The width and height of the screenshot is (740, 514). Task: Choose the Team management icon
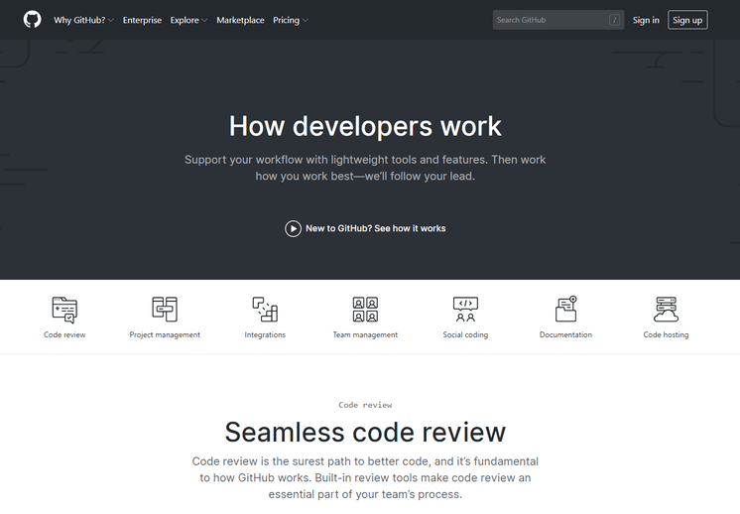[x=365, y=310]
